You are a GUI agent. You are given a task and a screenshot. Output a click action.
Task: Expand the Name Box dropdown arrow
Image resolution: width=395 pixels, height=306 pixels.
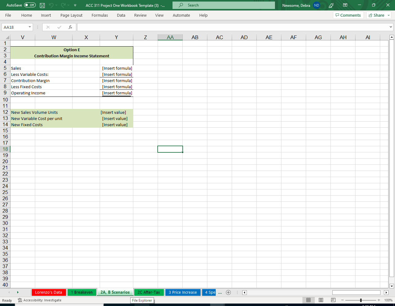[x=30, y=27]
